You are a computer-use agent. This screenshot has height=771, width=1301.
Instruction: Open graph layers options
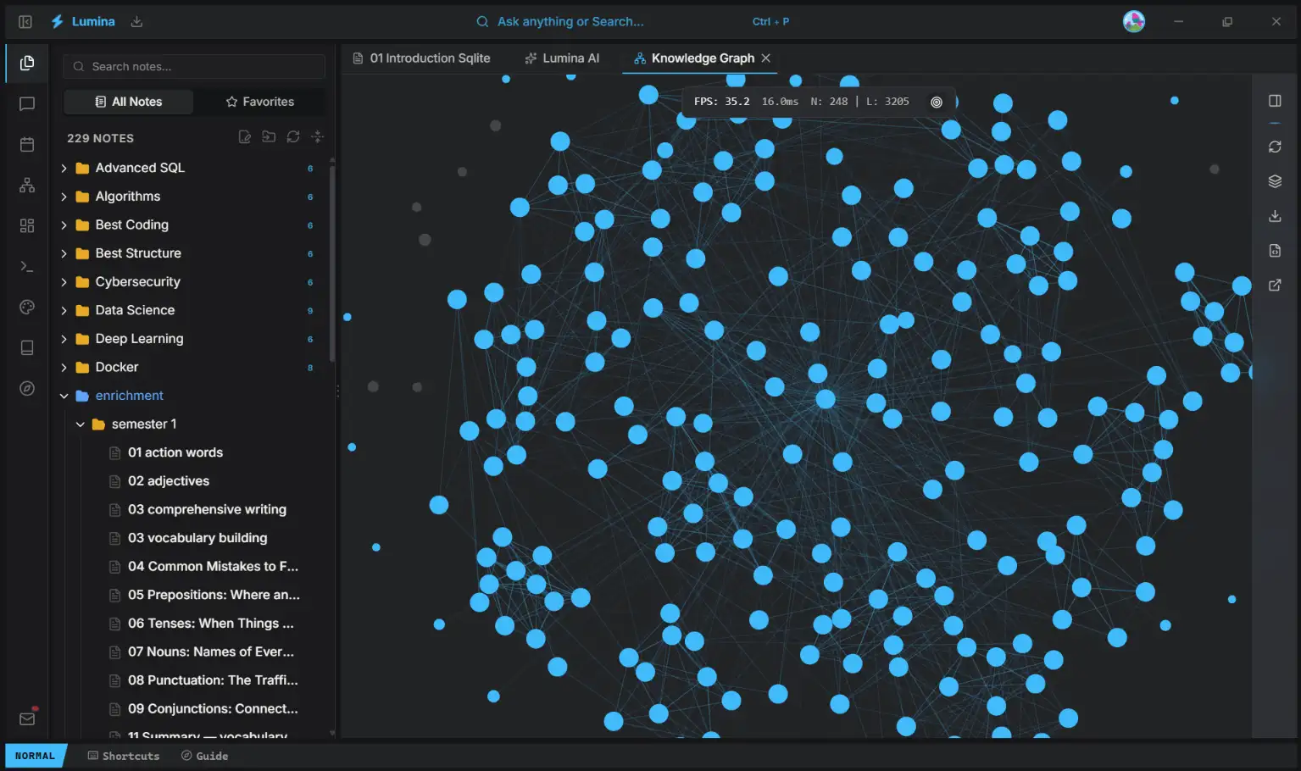(x=1275, y=181)
